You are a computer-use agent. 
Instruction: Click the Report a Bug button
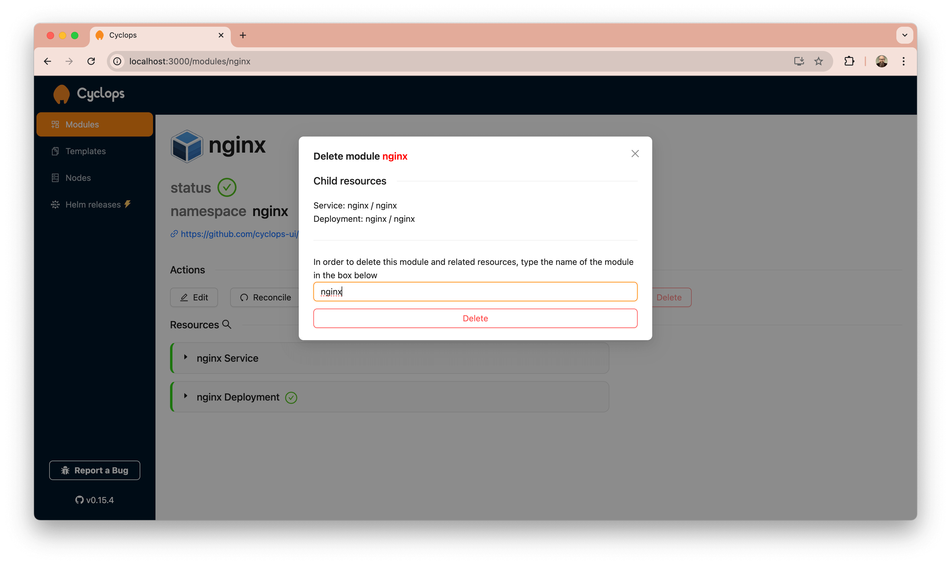point(94,471)
